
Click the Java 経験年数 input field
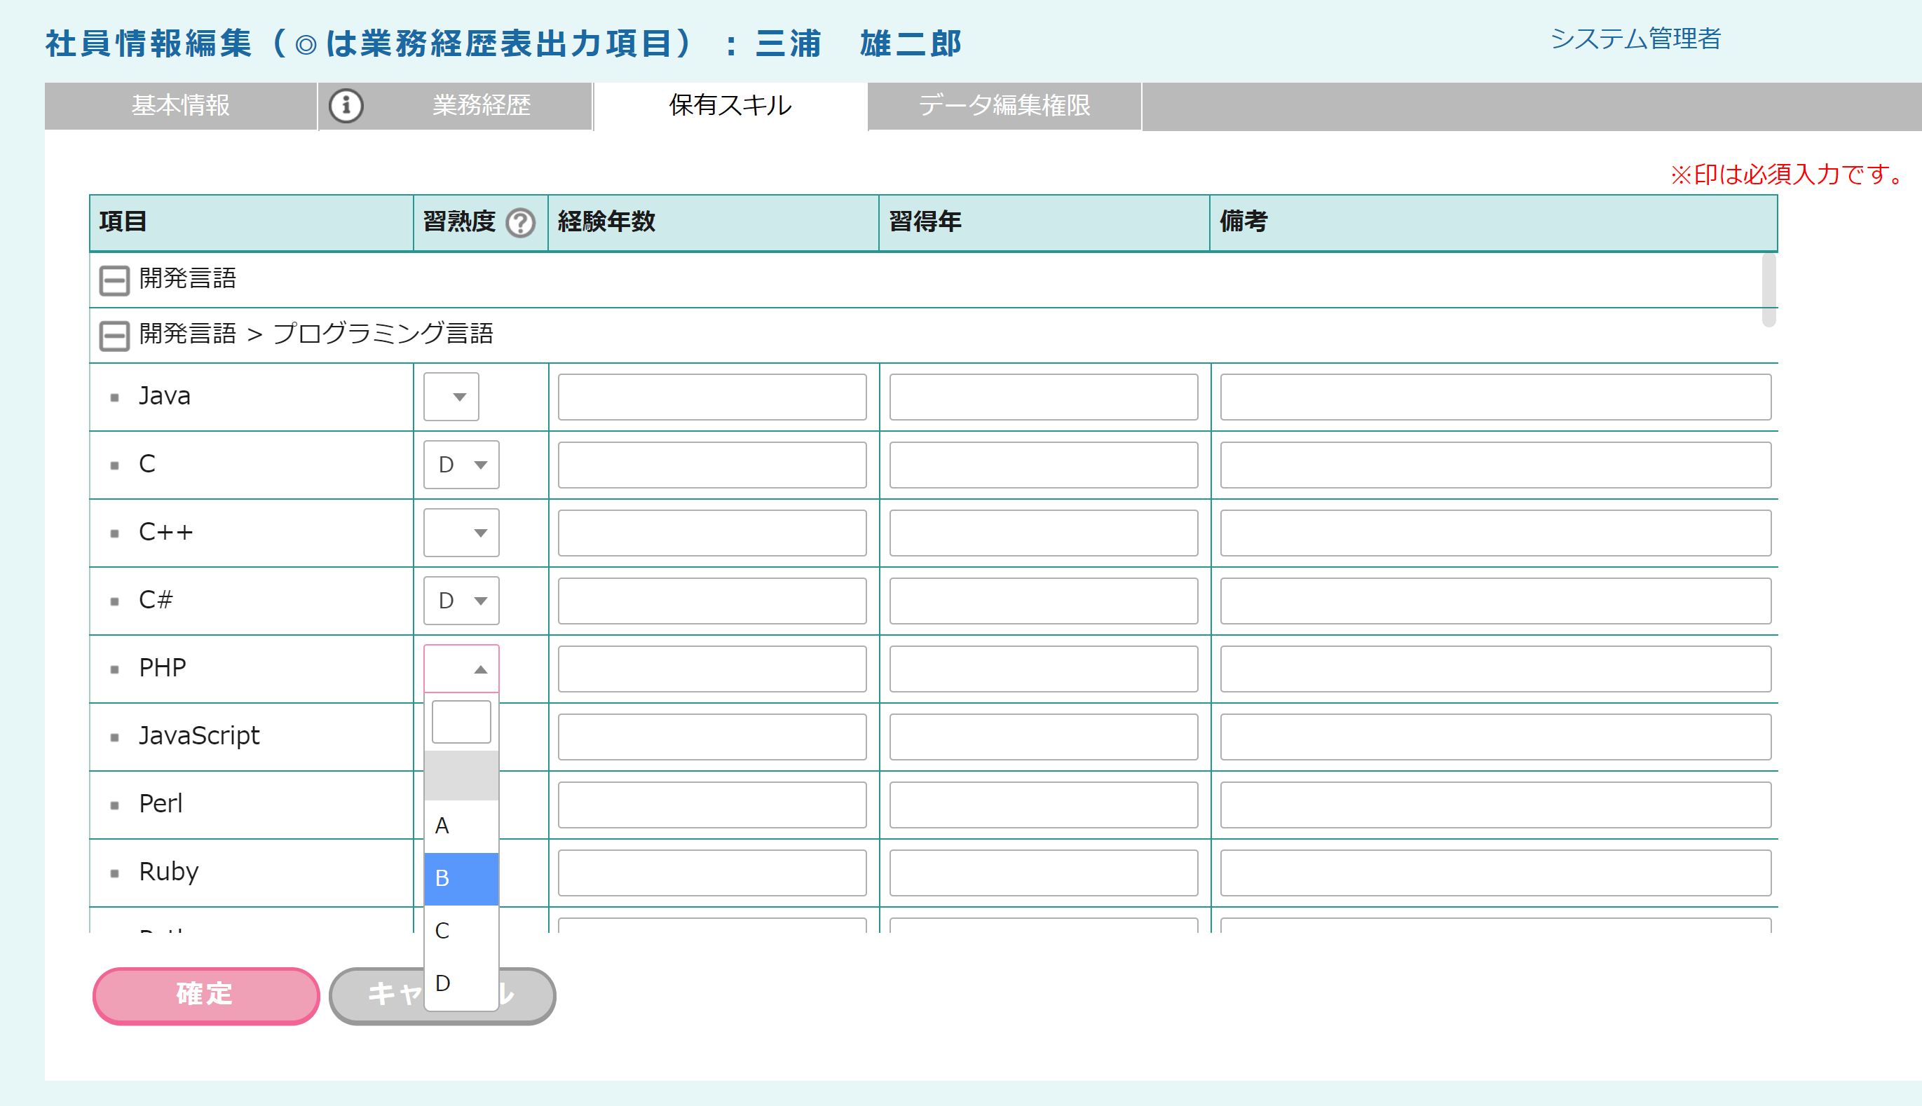(712, 397)
